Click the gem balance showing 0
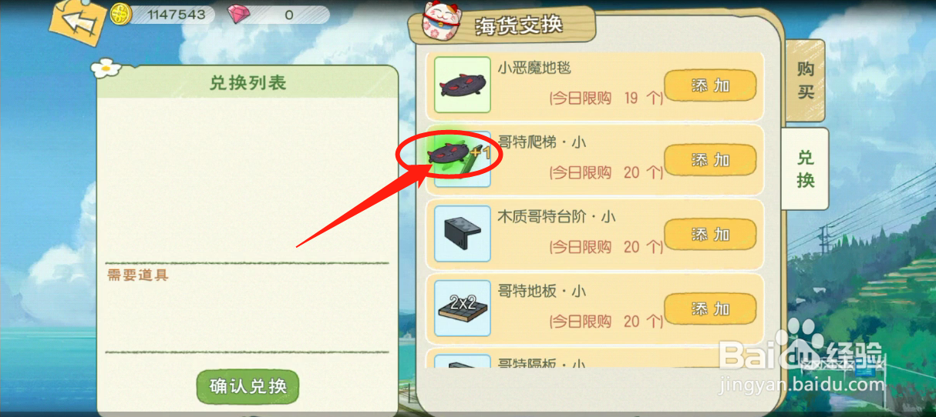Image resolution: width=936 pixels, height=417 pixels. pos(288,15)
